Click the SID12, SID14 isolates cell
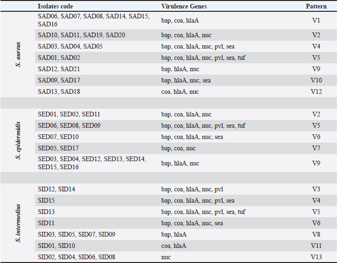 click(57, 189)
